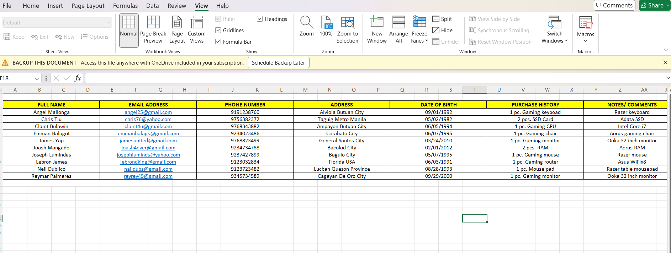Open the Formulas tab

click(x=125, y=6)
